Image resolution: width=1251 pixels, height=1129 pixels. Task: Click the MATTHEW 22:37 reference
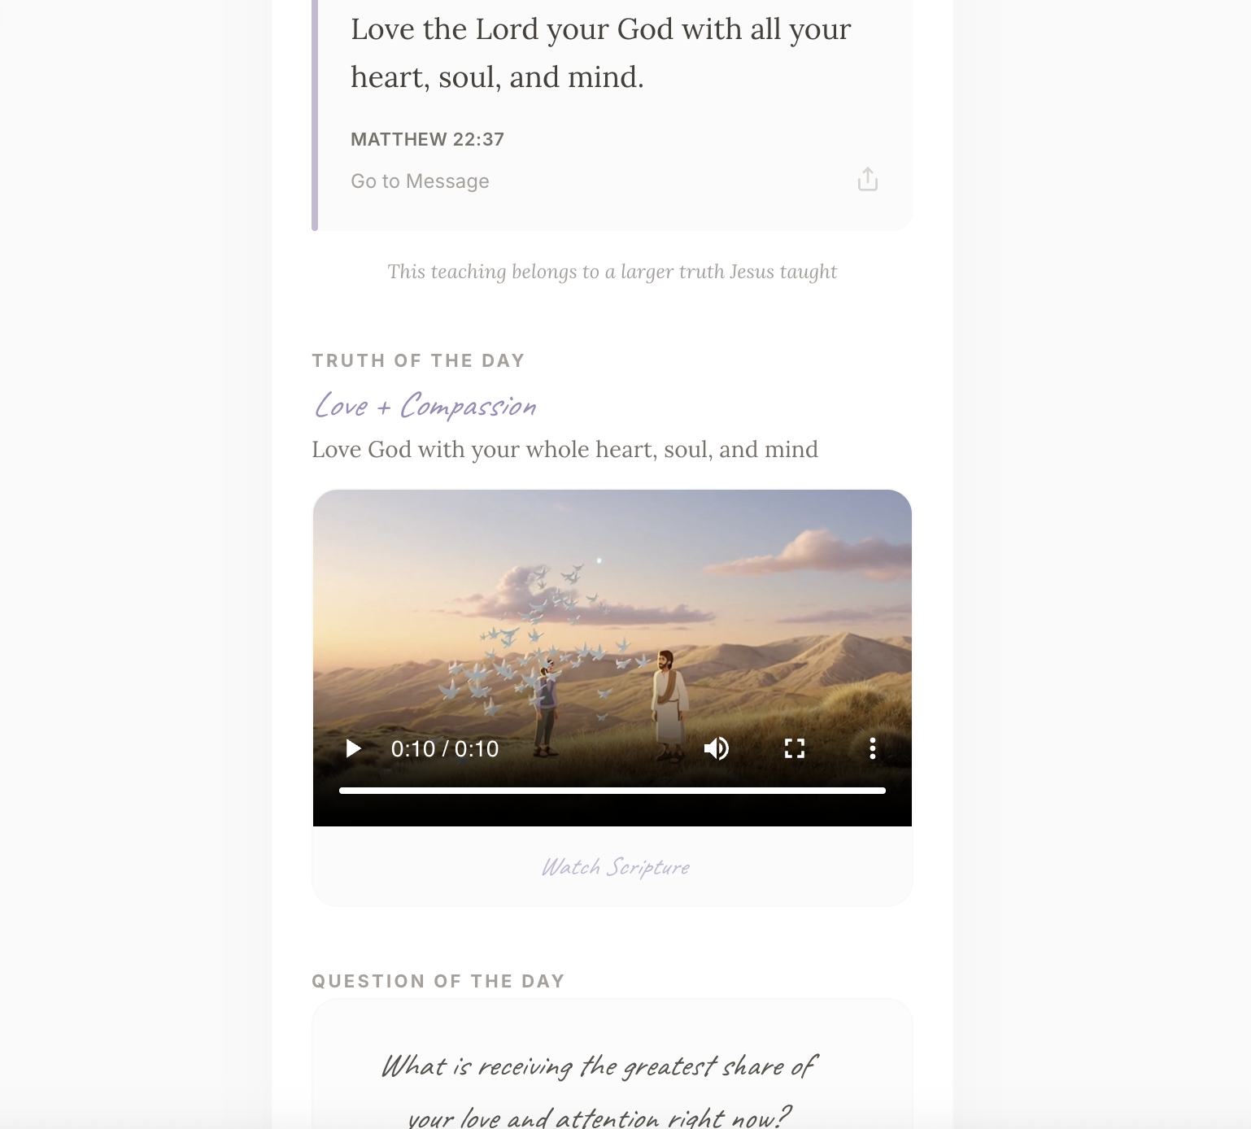[x=428, y=139]
